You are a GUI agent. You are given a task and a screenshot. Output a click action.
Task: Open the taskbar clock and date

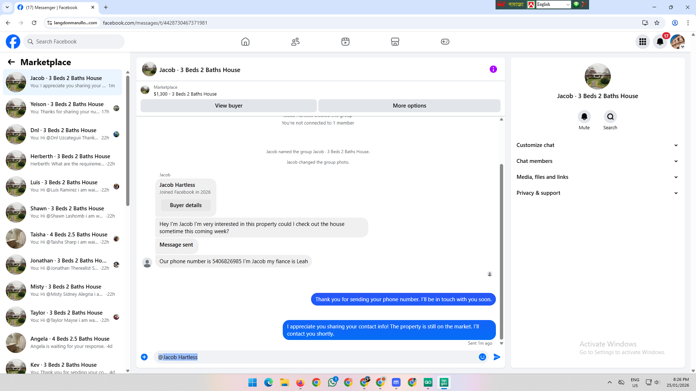678,382
